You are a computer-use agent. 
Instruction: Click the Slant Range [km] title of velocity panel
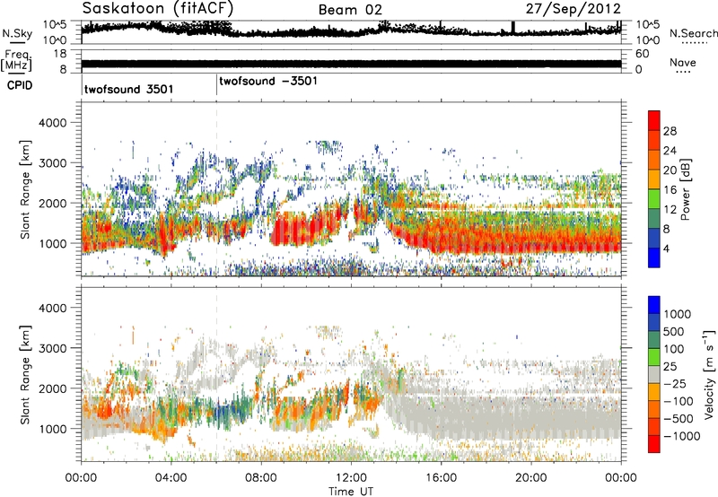[x=25, y=375]
